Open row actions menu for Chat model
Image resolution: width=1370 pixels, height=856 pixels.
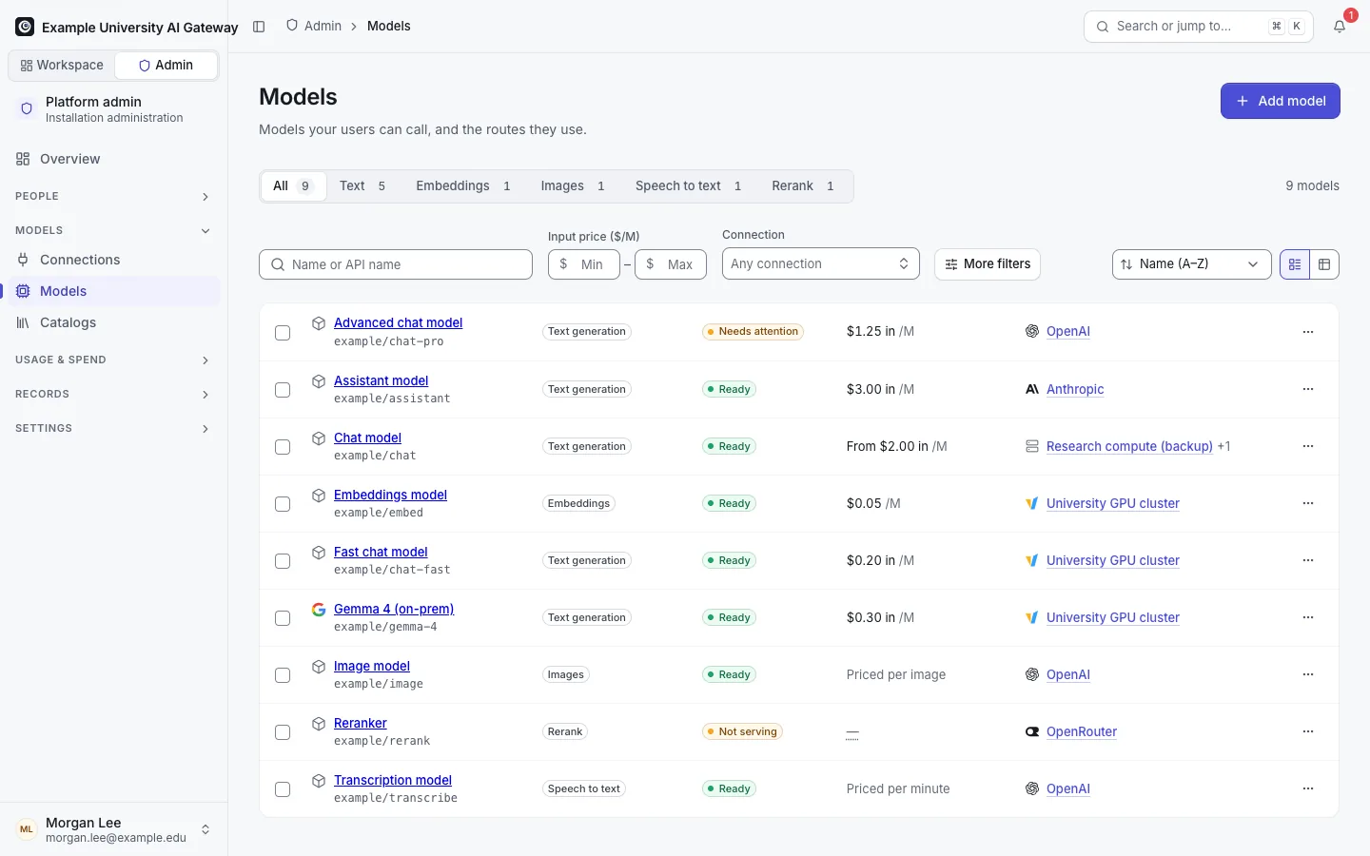(1308, 446)
